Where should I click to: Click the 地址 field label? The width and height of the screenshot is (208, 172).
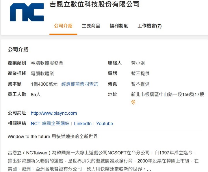pyautogui.click(x=112, y=94)
